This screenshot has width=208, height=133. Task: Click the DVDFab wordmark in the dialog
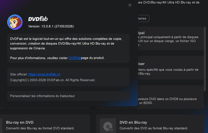coord(38,19)
